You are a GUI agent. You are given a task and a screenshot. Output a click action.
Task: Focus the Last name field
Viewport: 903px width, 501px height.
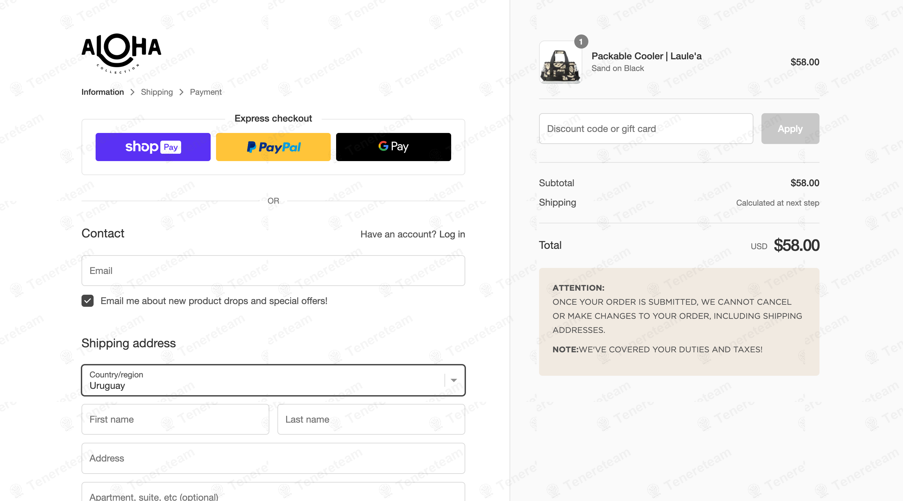(371, 419)
